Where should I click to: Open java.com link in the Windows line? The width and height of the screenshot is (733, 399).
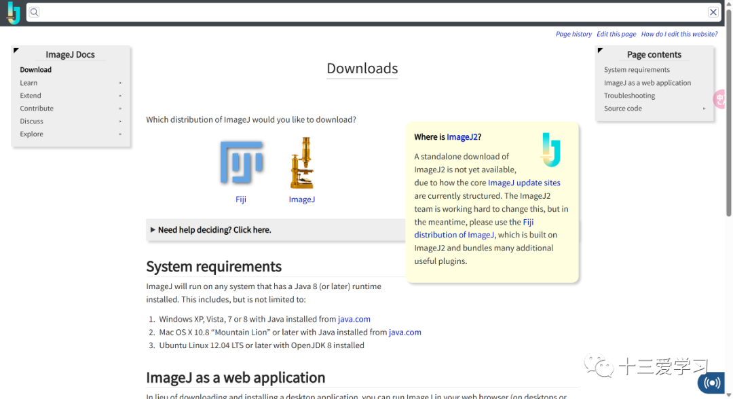pos(354,319)
